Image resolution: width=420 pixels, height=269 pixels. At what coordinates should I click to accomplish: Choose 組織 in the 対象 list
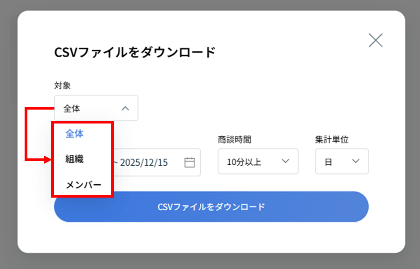tap(75, 159)
